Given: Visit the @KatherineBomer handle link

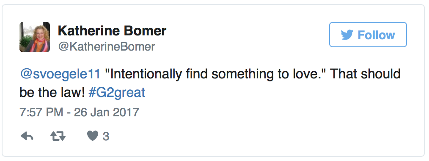Looking at the screenshot, I should coord(107,47).
